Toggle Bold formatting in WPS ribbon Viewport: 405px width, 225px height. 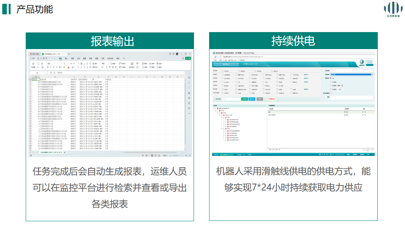point(48,67)
